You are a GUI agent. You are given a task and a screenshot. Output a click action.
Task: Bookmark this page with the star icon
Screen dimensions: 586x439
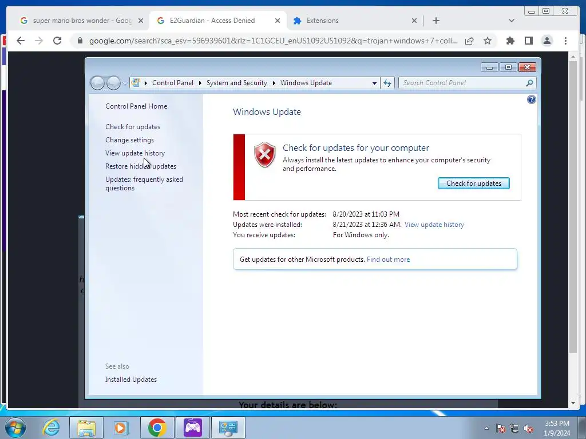488,41
